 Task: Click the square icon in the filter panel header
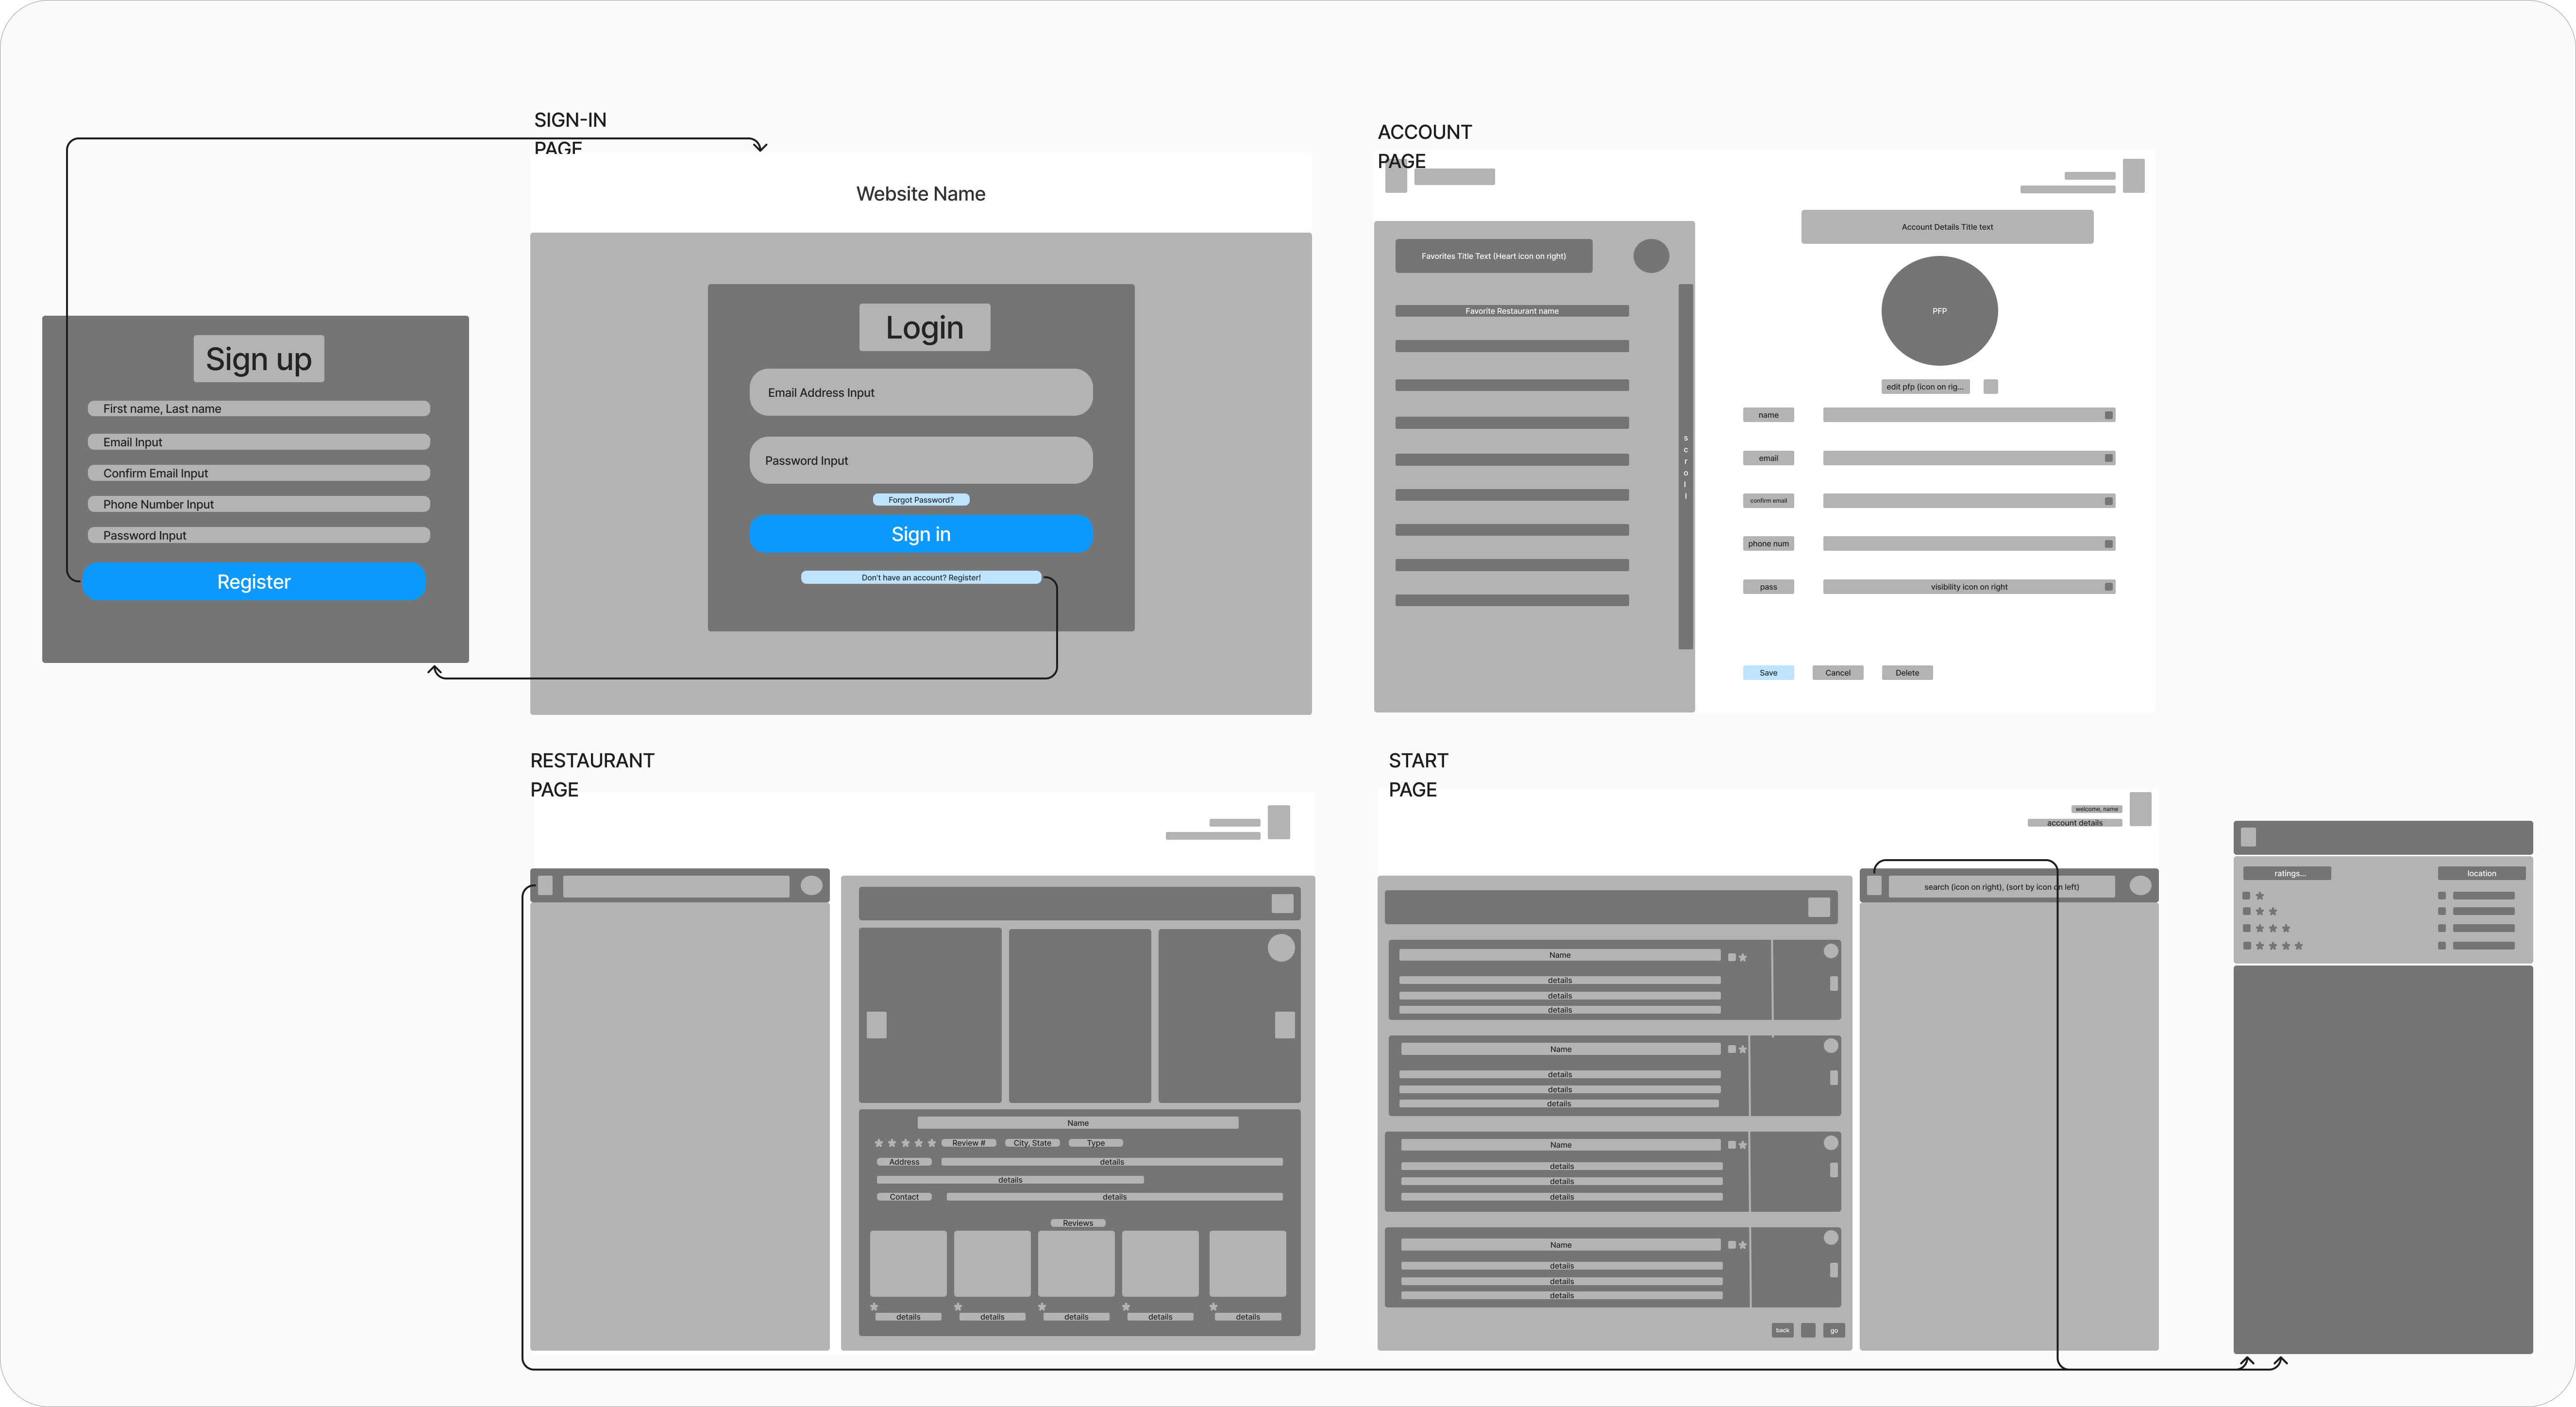click(x=2249, y=837)
